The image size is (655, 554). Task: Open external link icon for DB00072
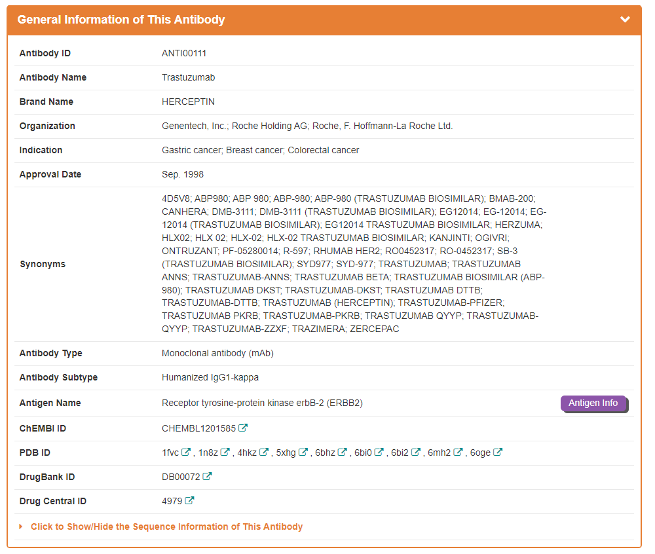(x=208, y=477)
